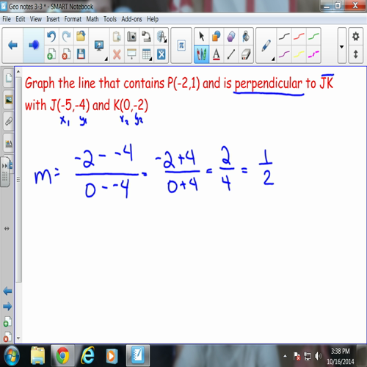Open the Properties side tab
This screenshot has width=367, height=367.
coord(9,143)
